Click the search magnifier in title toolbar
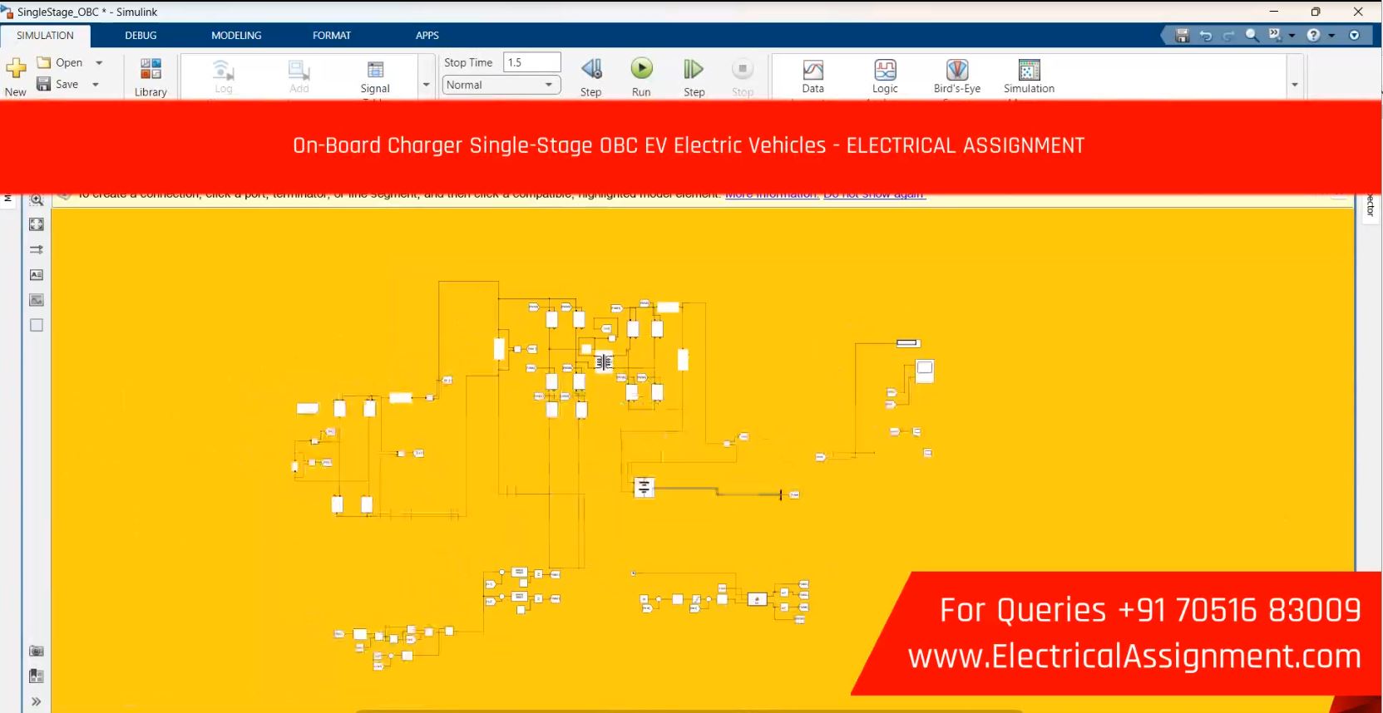Viewport: 1383px width, 713px height. click(x=1252, y=35)
